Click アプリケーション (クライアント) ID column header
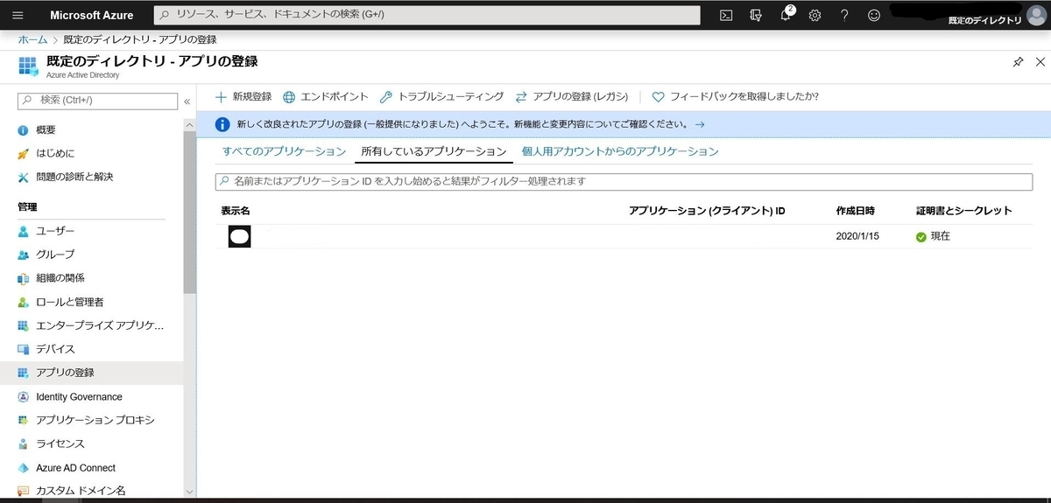This screenshot has height=503, width=1051. coord(707,211)
